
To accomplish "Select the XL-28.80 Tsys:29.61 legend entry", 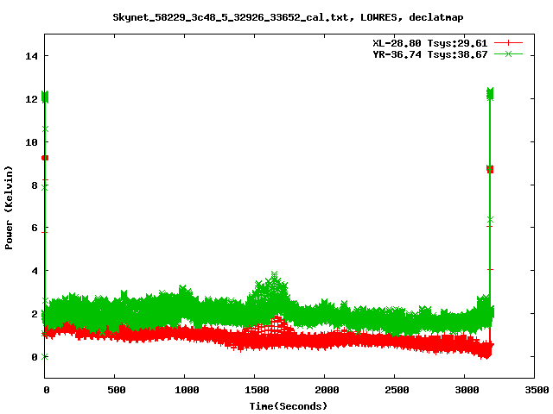I will (x=430, y=43).
